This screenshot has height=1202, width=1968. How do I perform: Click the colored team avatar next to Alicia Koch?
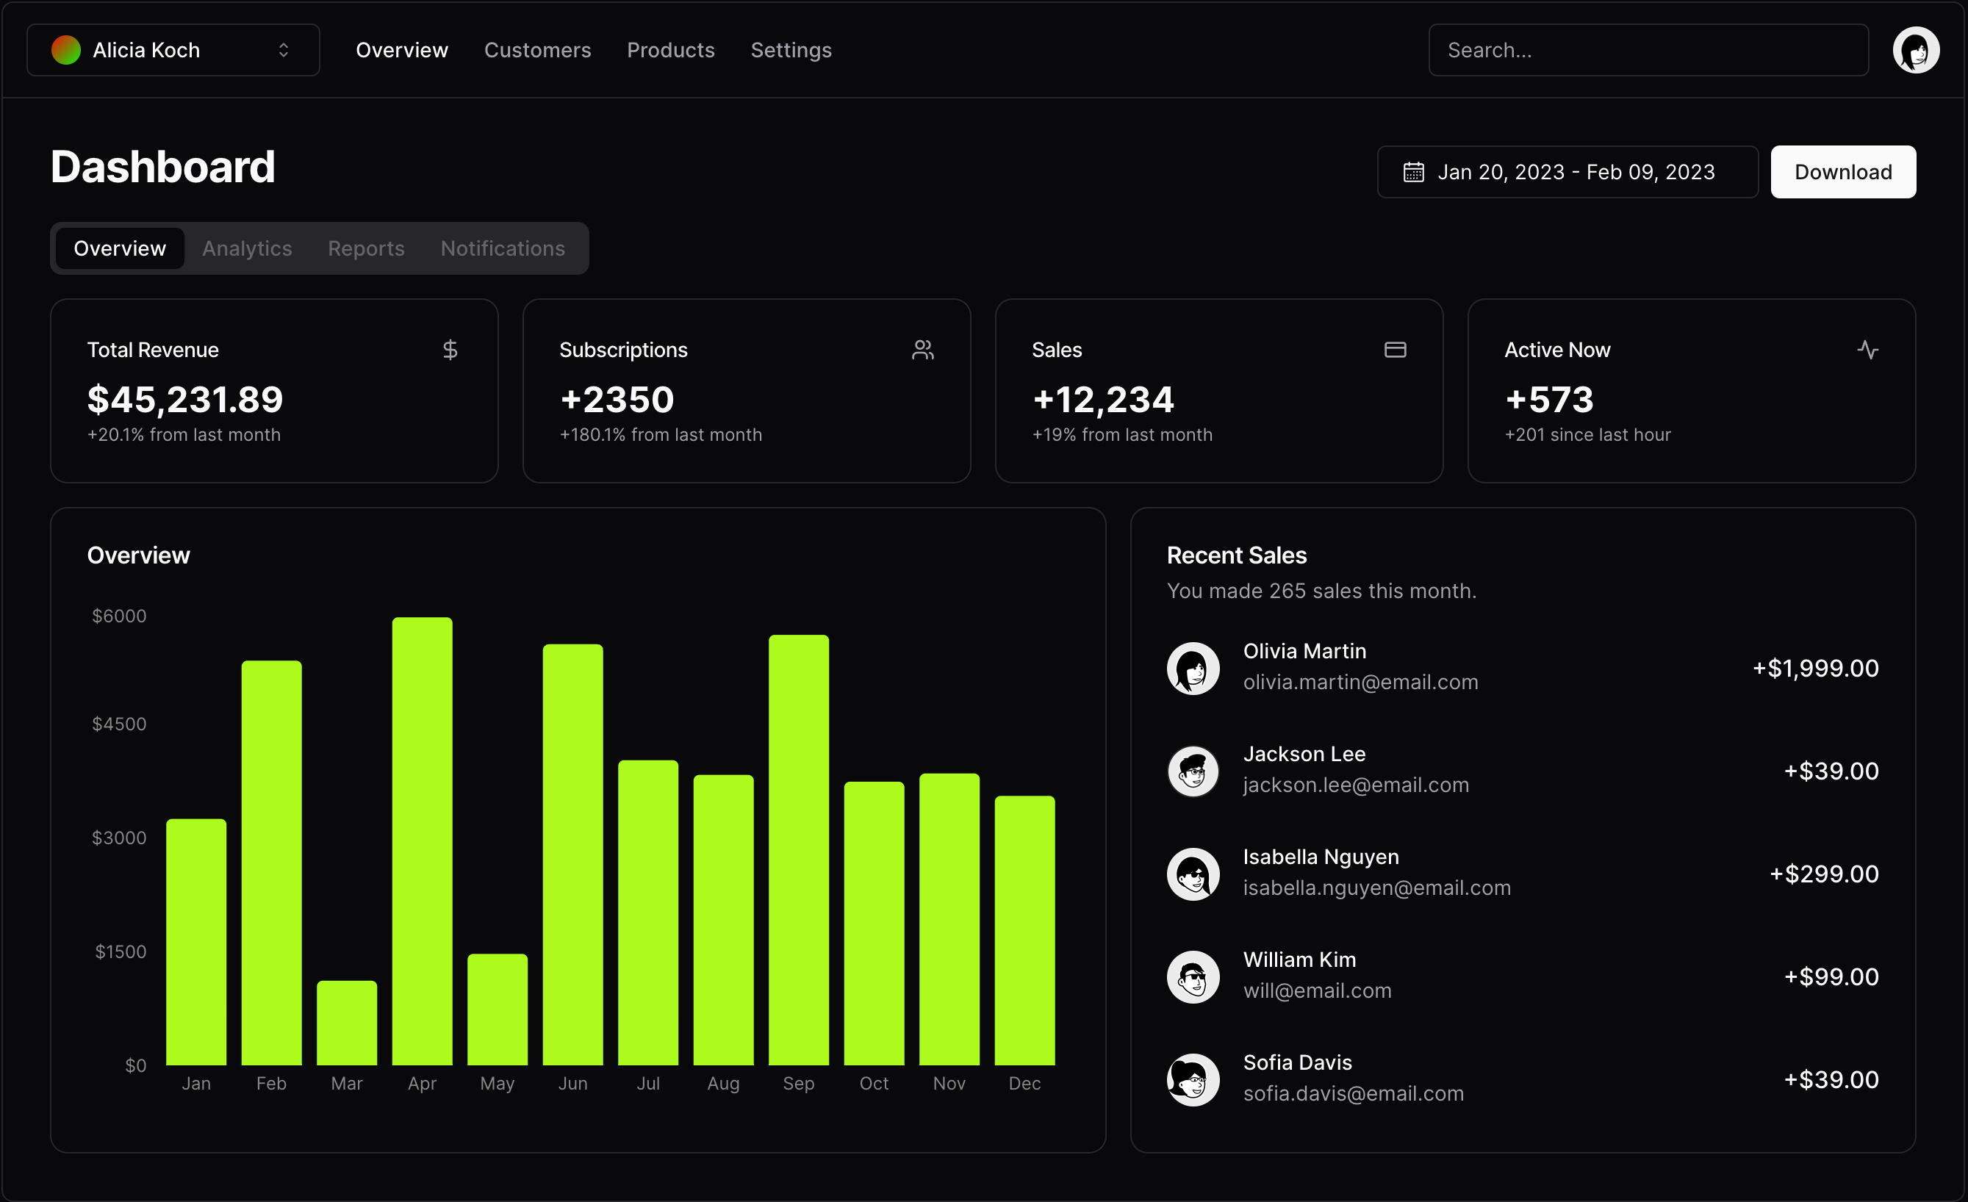coord(67,49)
